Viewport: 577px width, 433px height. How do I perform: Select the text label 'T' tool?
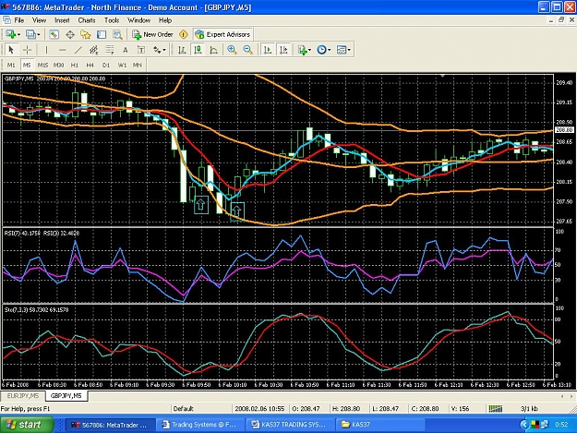pyautogui.click(x=141, y=50)
